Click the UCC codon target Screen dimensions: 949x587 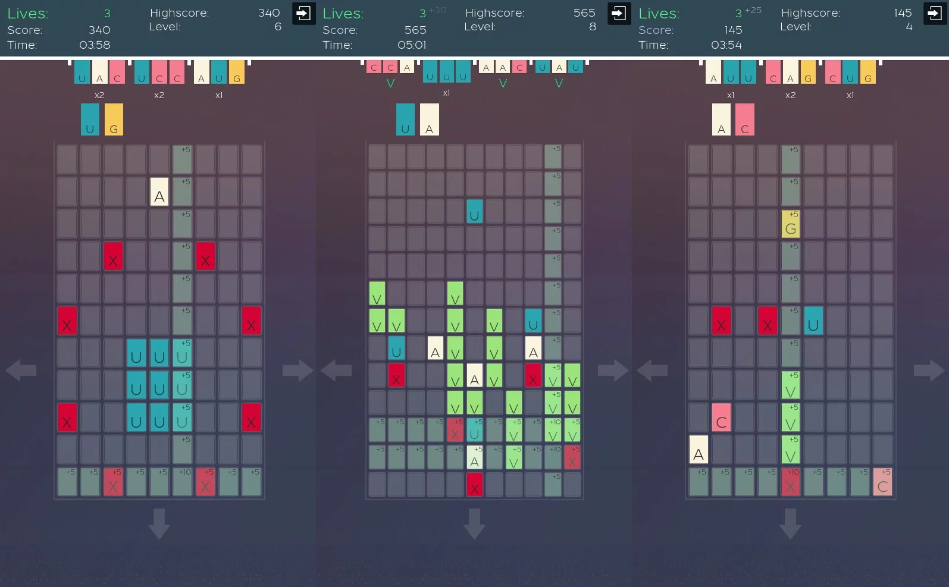pyautogui.click(x=159, y=72)
